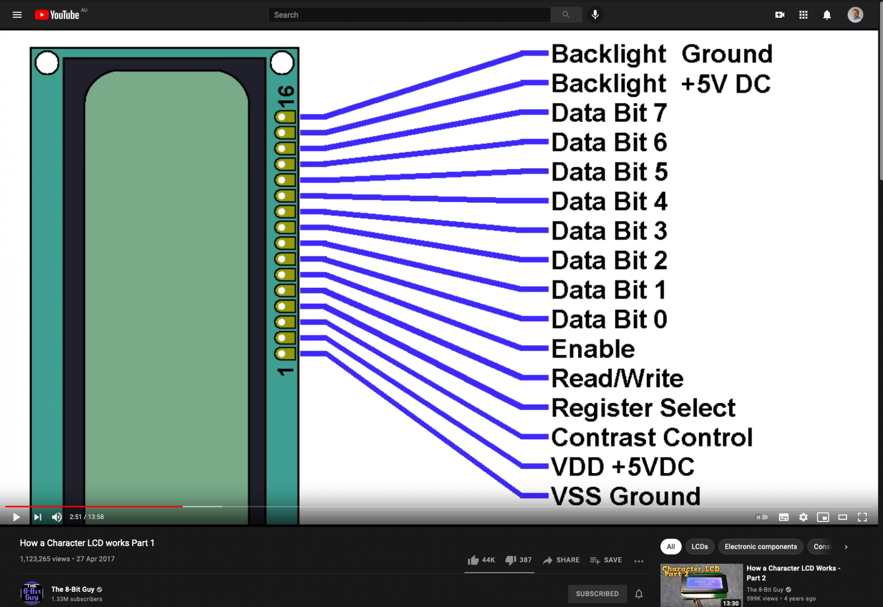Mute the video volume
883x607 pixels.
(x=57, y=517)
